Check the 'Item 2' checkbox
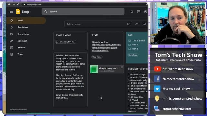Viewport: 207px width, 116px height. tap(129, 45)
